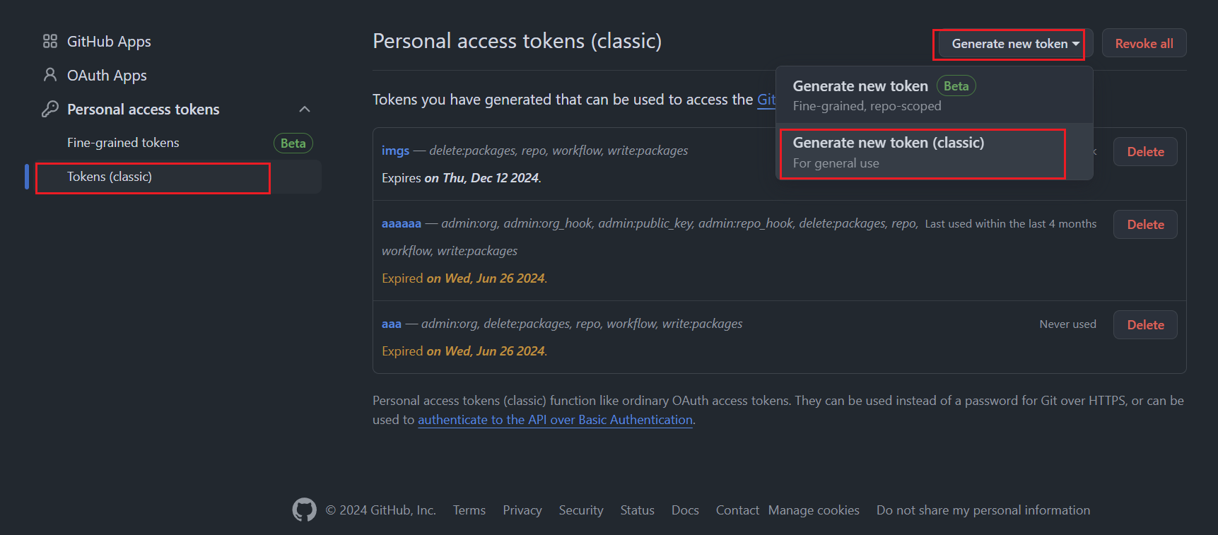The height and width of the screenshot is (535, 1218).
Task: Open the aaa token link
Action: click(x=391, y=324)
